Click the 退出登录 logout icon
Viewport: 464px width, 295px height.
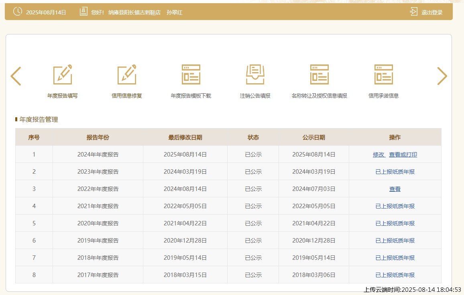click(413, 12)
